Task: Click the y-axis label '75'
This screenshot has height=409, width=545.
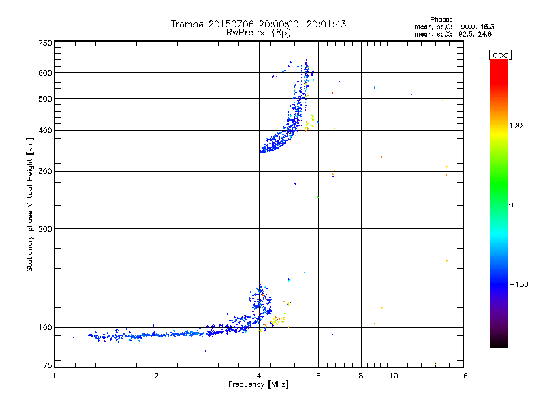Action: pos(48,365)
